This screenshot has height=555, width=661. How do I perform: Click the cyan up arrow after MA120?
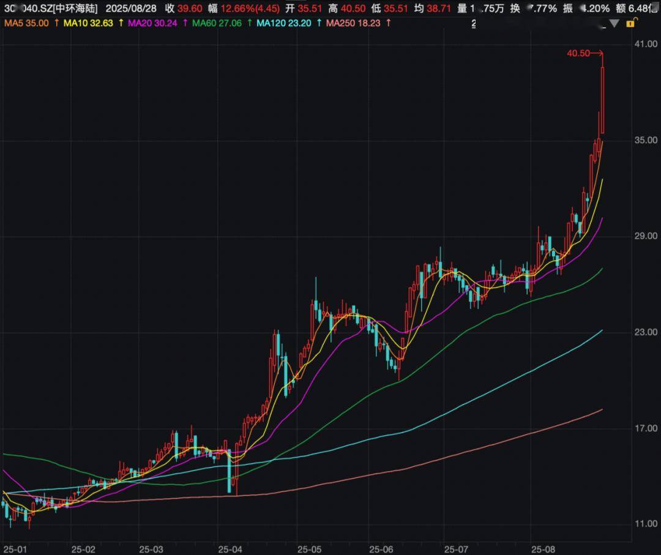[x=319, y=23]
